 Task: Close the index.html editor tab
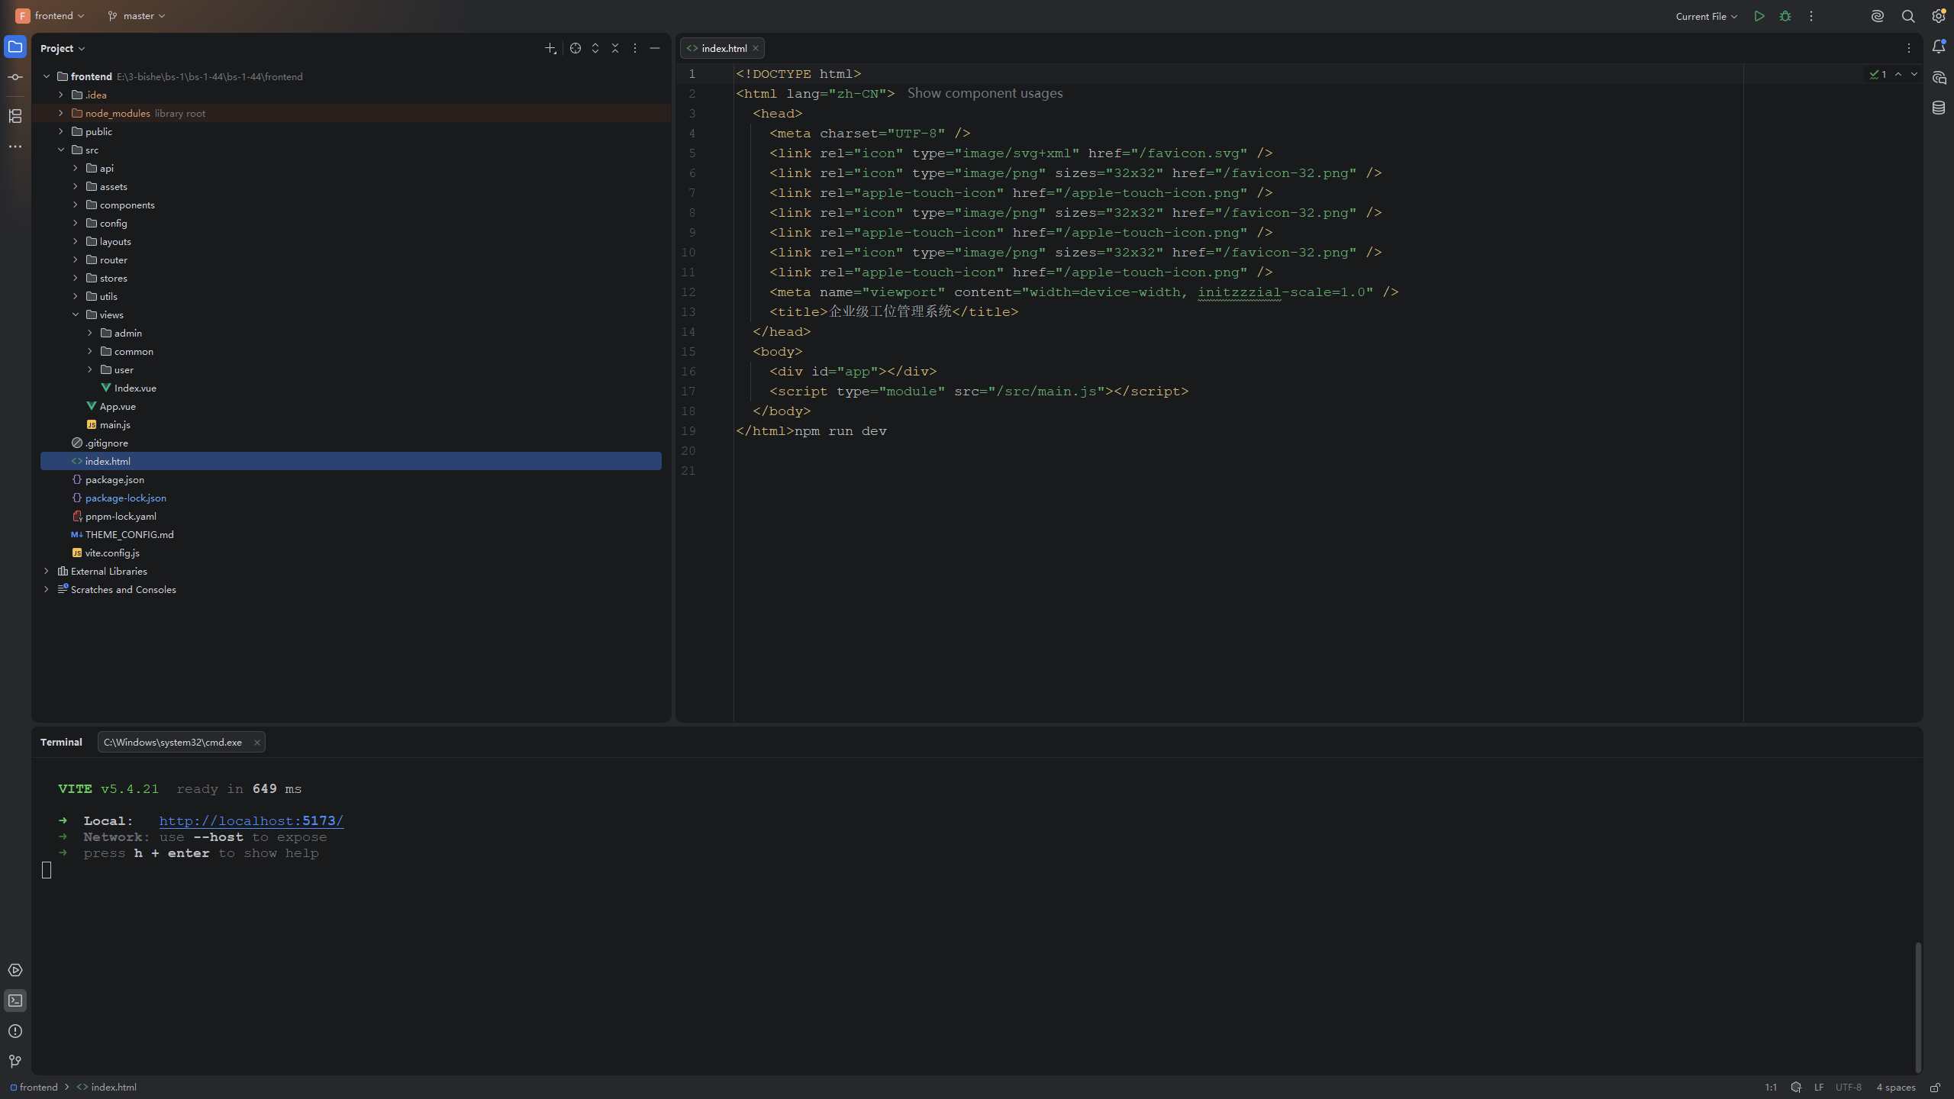click(x=756, y=48)
